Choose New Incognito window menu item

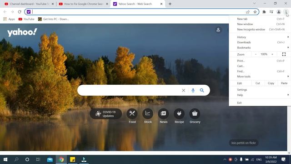[260, 29]
